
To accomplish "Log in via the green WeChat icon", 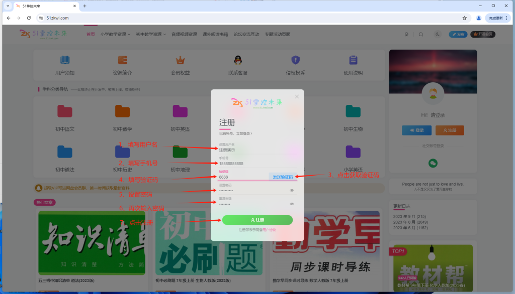I will coord(433,163).
